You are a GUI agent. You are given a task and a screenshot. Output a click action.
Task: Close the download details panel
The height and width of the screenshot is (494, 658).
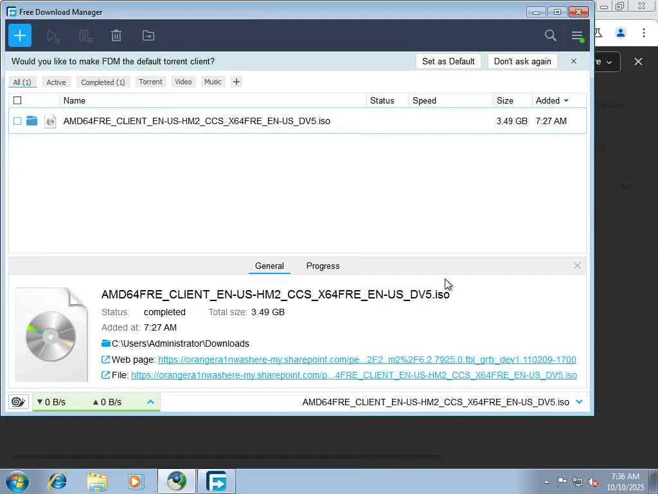578,266
